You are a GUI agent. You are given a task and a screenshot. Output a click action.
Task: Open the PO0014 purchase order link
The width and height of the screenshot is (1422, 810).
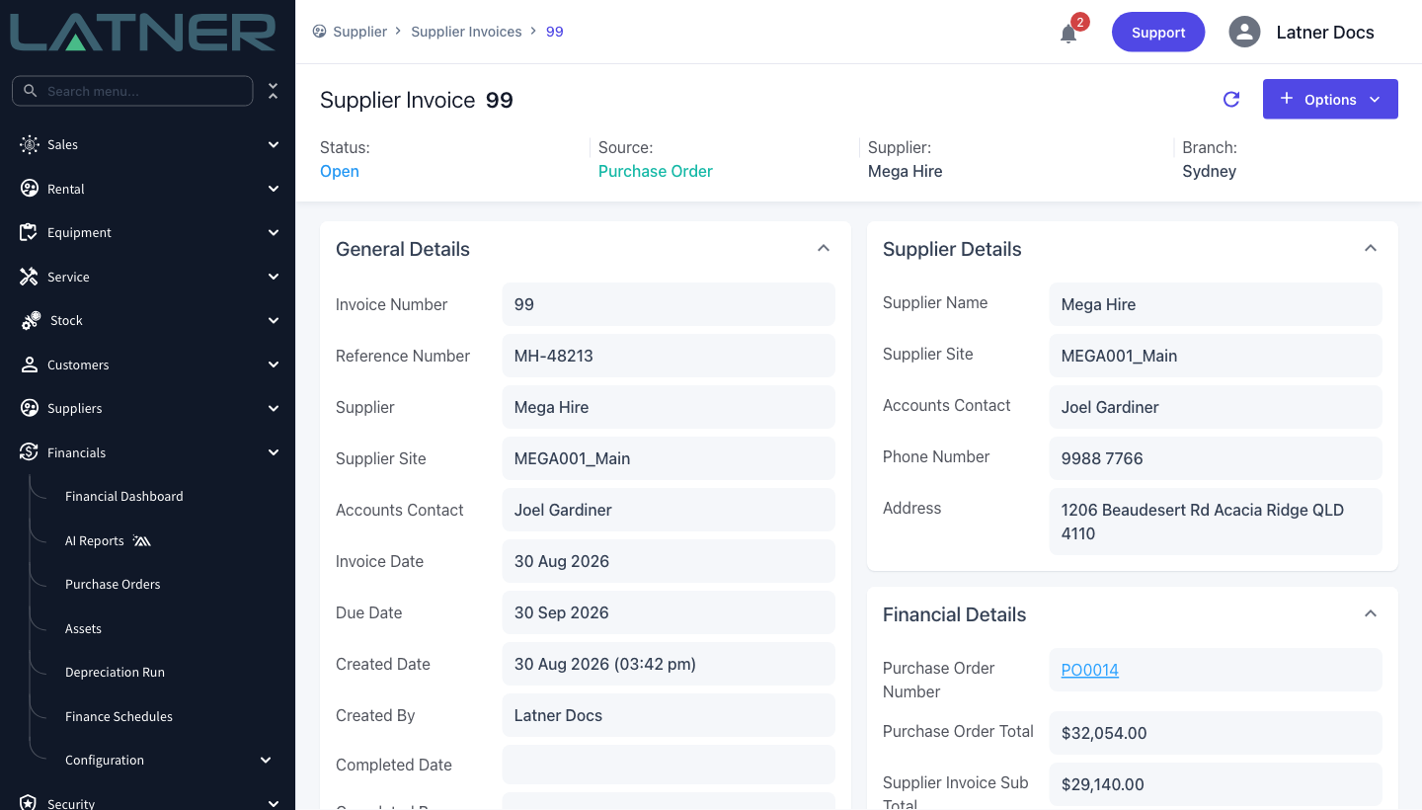pyautogui.click(x=1089, y=670)
